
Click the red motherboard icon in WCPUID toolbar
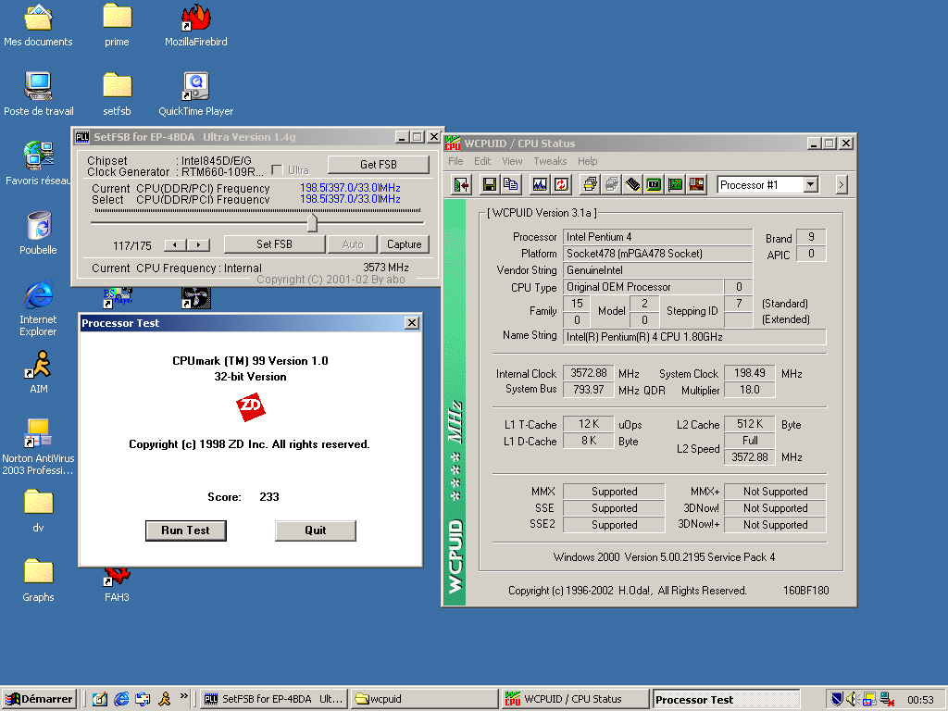(696, 184)
